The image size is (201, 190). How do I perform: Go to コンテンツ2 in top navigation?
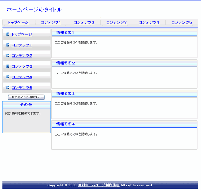point(84,23)
